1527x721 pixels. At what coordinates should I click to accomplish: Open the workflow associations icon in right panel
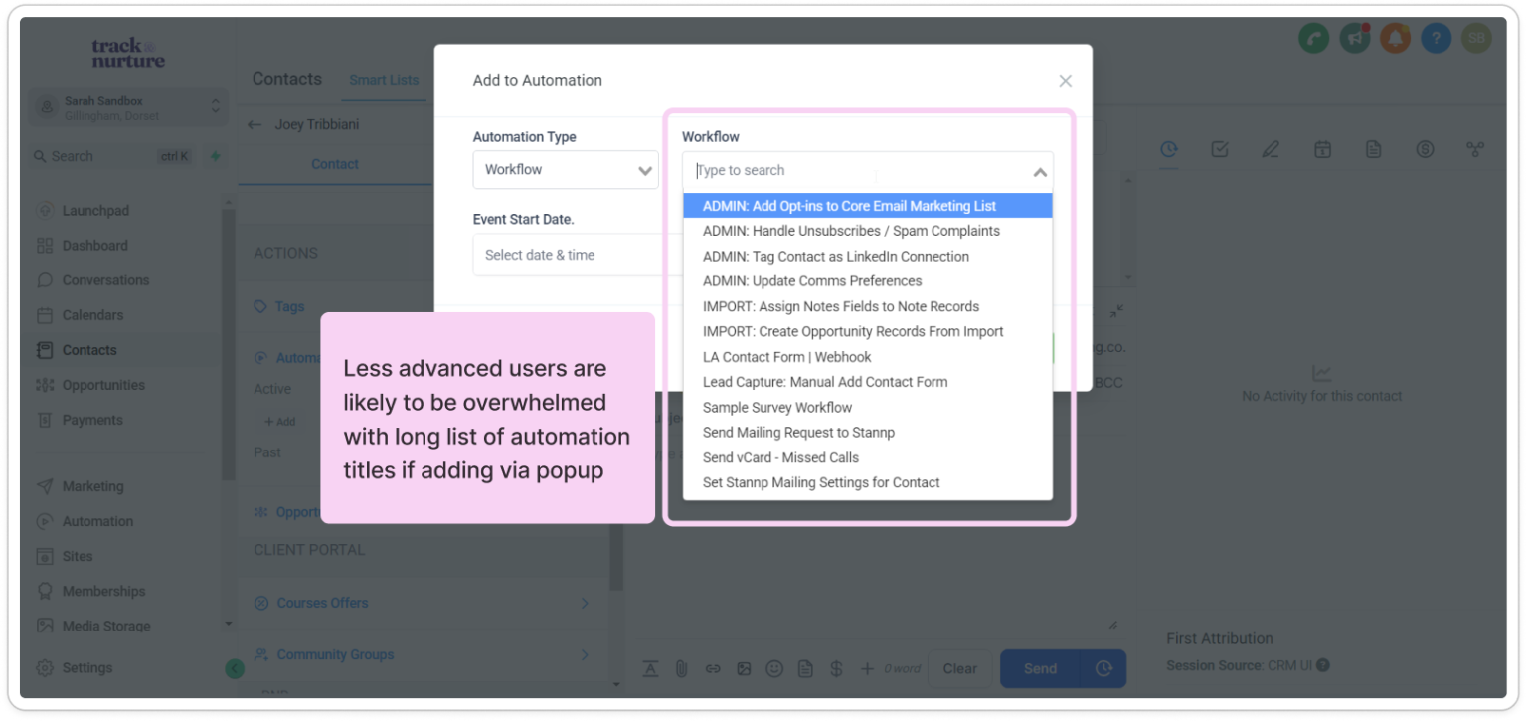1475,149
